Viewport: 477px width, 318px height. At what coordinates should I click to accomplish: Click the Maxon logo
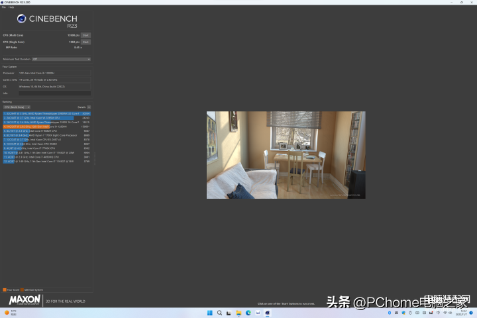(25, 300)
